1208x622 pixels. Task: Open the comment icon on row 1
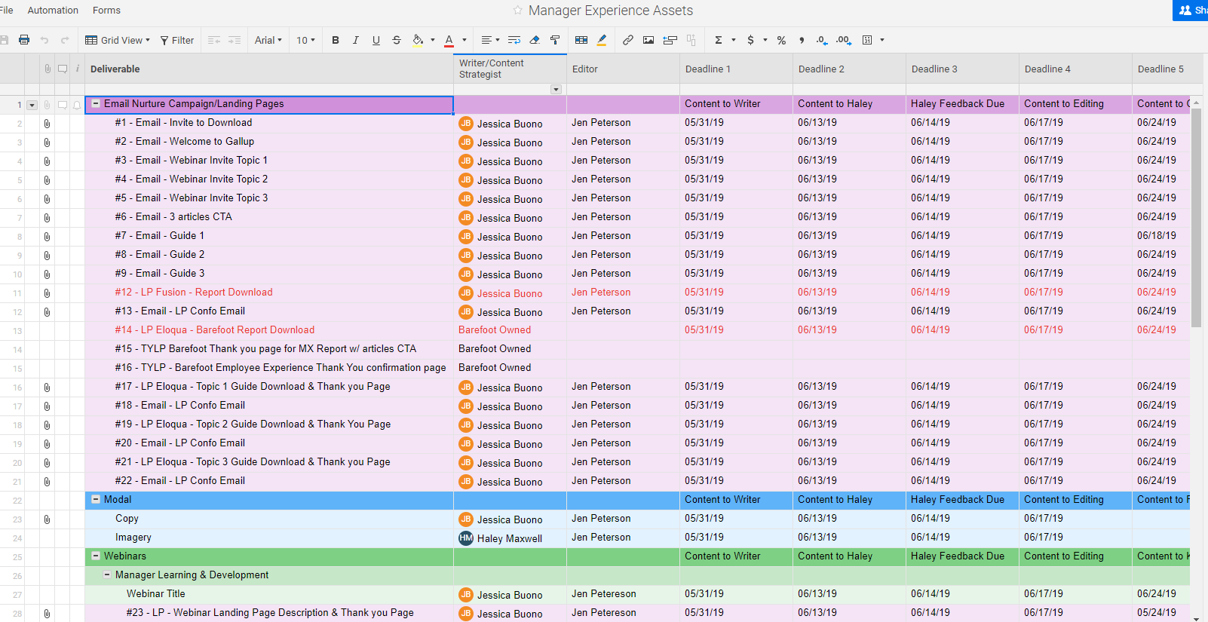click(63, 105)
